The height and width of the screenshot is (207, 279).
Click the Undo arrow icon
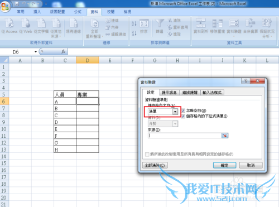coord(24,3)
